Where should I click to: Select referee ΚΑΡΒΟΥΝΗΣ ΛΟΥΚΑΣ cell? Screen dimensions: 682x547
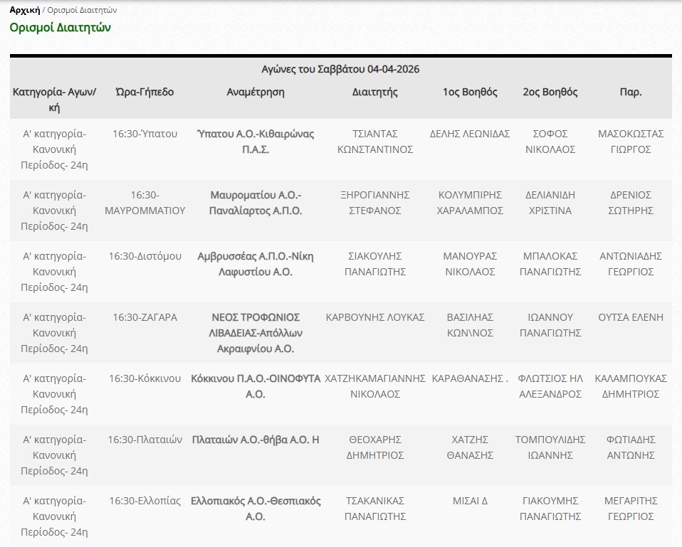coord(374,317)
